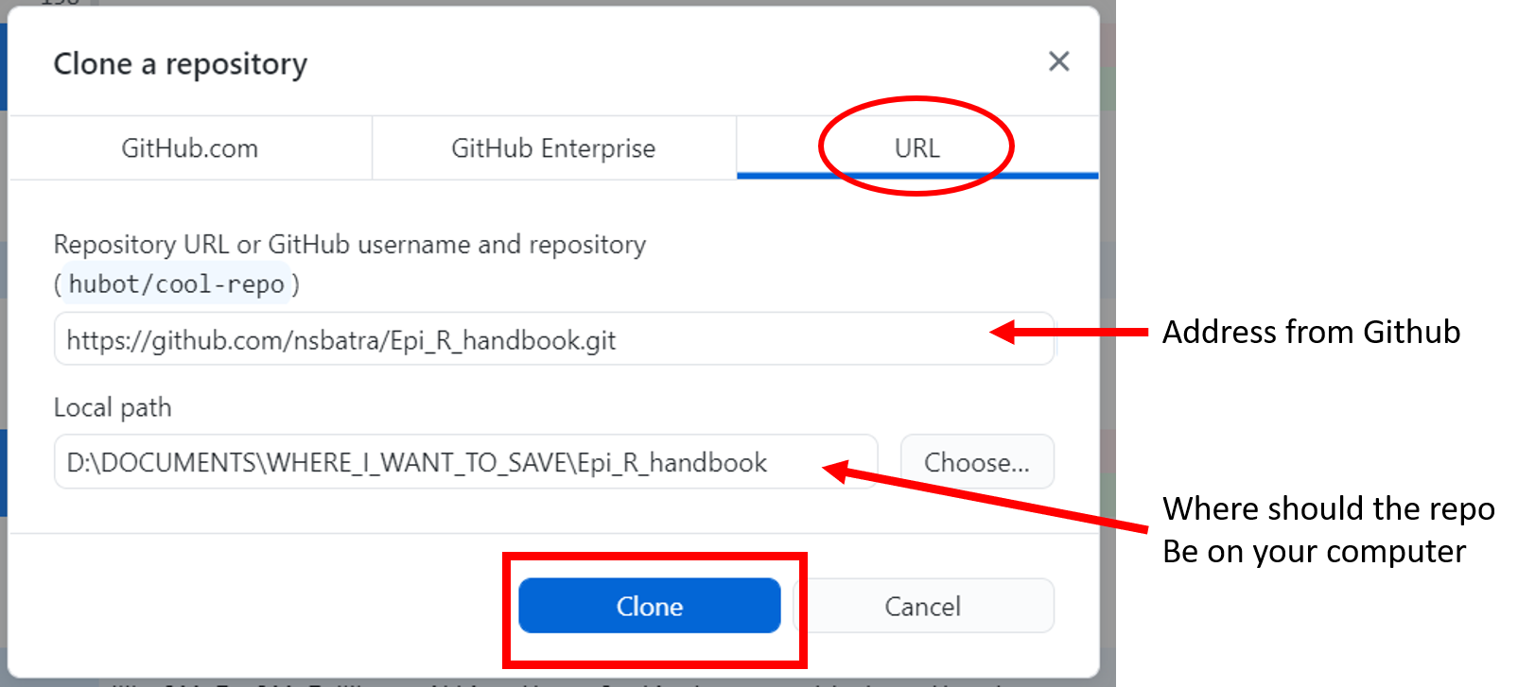Close the Clone a repository dialog
The height and width of the screenshot is (687, 1518).
[1058, 61]
